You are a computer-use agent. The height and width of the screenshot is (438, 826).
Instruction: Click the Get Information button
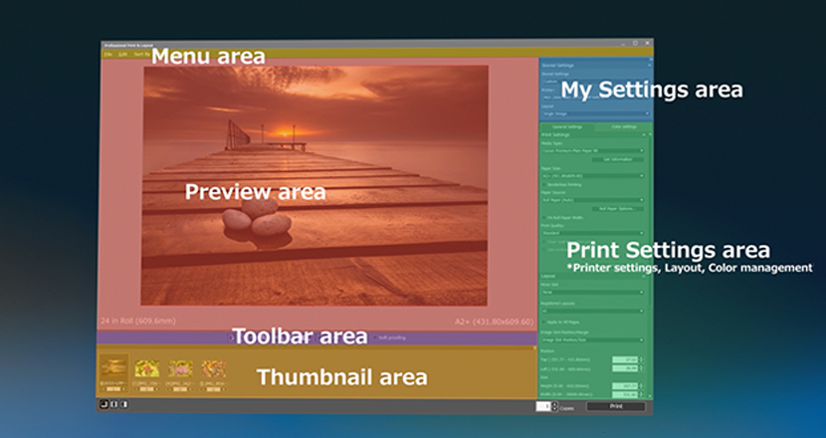617,159
